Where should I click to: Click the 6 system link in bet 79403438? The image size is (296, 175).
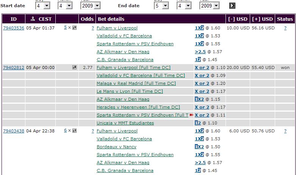[x=65, y=130]
